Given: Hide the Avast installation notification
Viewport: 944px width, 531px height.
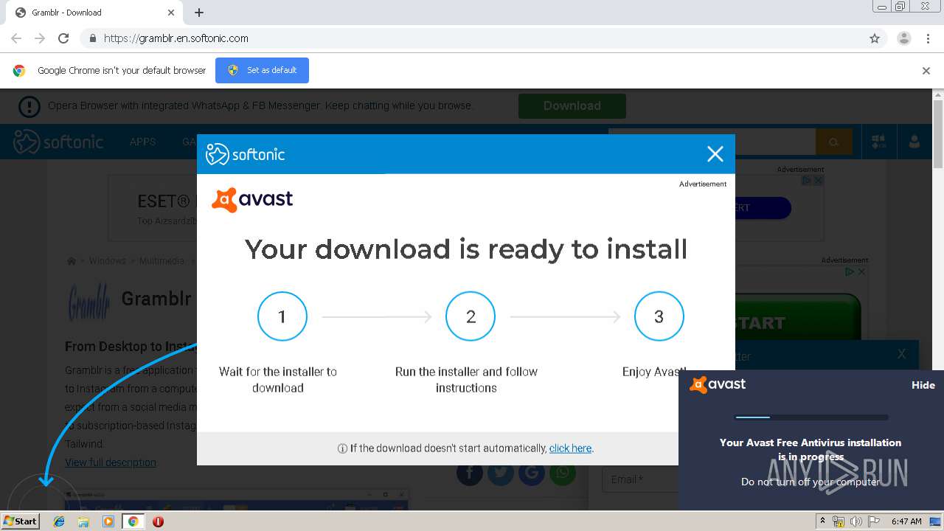Looking at the screenshot, I should pyautogui.click(x=923, y=385).
